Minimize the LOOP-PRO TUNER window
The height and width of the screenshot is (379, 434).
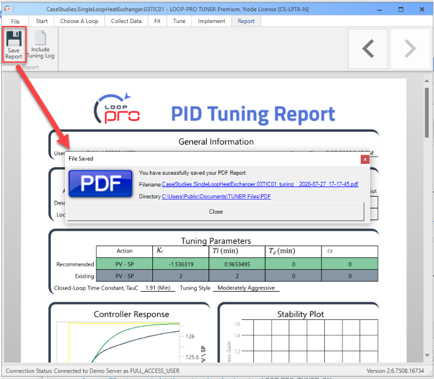pos(380,9)
